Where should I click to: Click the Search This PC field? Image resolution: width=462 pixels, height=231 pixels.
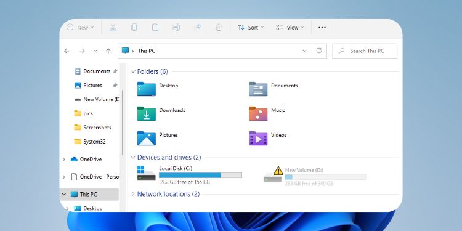point(365,51)
